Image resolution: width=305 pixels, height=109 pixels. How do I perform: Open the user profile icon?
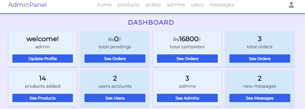point(291,5)
